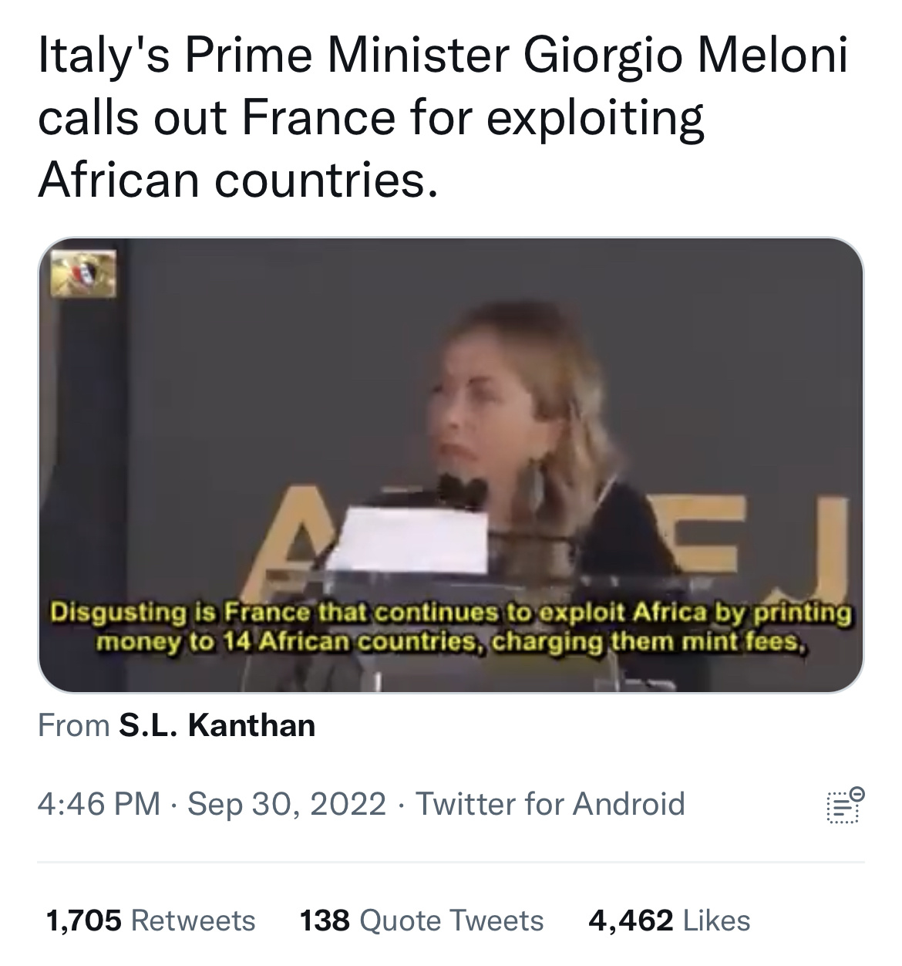Open the tweet analytics icon
This screenshot has width=902, height=966.
click(844, 805)
